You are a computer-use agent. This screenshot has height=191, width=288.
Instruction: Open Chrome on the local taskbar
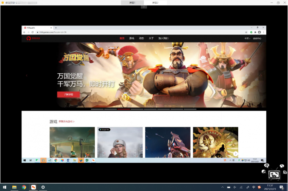pyautogui.click(x=24, y=187)
